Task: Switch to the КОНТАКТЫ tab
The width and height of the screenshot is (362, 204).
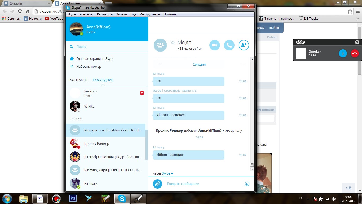Action: [x=78, y=80]
